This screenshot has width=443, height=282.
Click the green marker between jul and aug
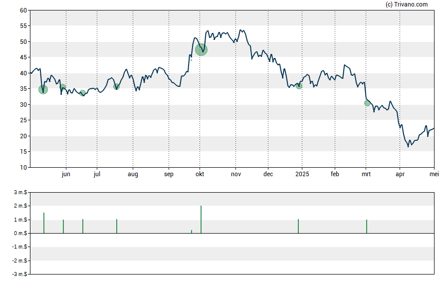116,86
